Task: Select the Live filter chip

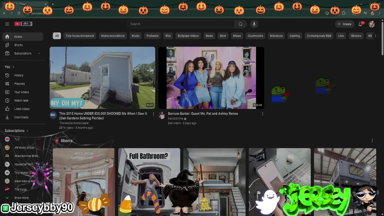Action: pyautogui.click(x=341, y=36)
